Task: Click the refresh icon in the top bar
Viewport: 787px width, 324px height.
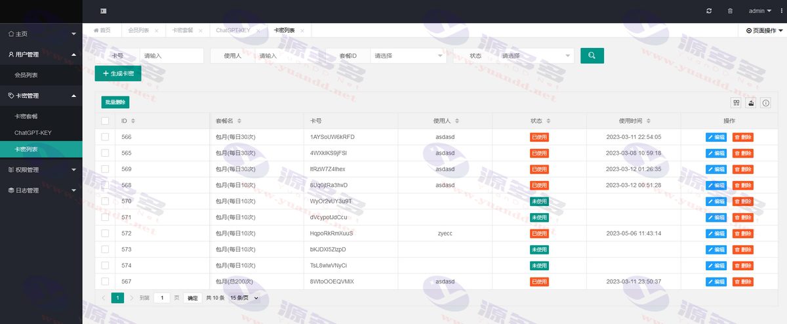Action: (x=709, y=11)
